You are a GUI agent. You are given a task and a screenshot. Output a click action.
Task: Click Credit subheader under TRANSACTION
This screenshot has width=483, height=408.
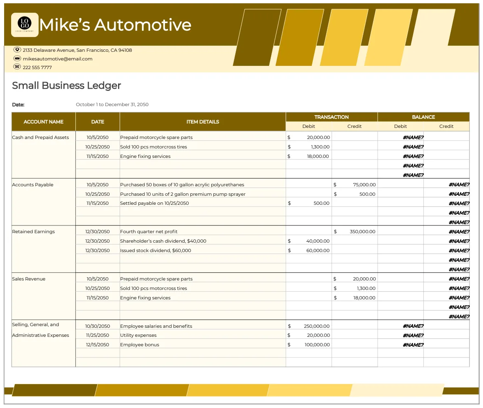[x=355, y=126]
